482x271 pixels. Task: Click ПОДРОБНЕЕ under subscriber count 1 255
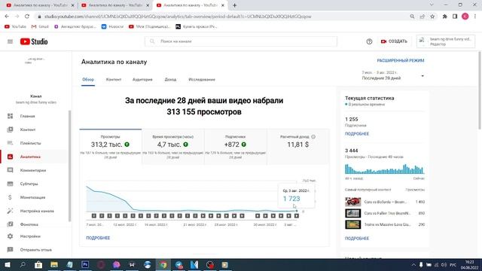pos(357,134)
